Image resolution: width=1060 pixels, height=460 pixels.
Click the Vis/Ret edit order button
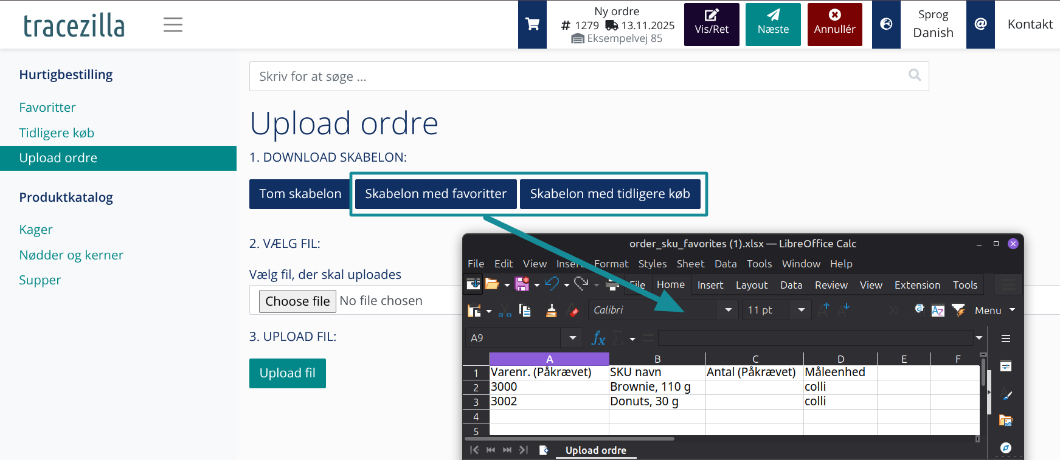pos(712,24)
